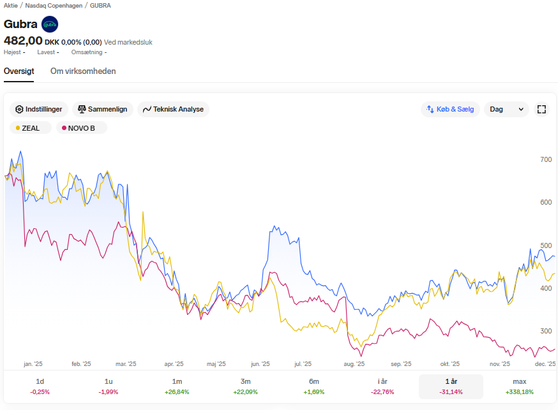Click the GUBRA breadcrumb item
This screenshot has height=410, width=558.
tap(100, 6)
